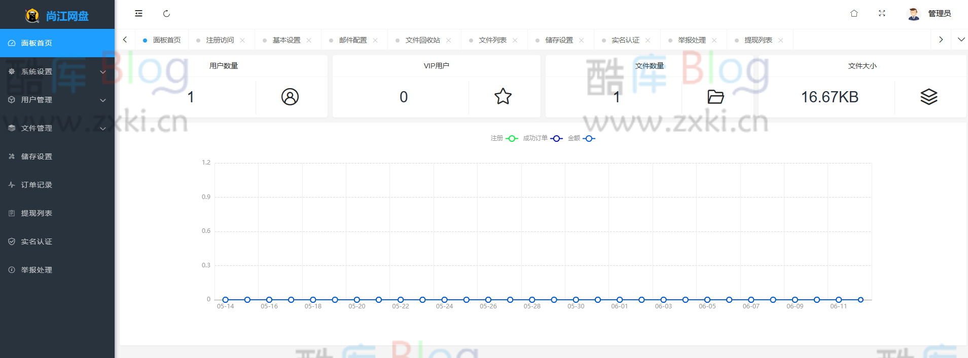Click the sidebar collapse menu icon
The width and height of the screenshot is (968, 358).
138,14
